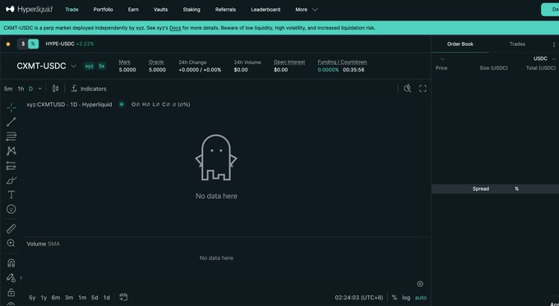Toggle auto scale on chart

coord(421,298)
